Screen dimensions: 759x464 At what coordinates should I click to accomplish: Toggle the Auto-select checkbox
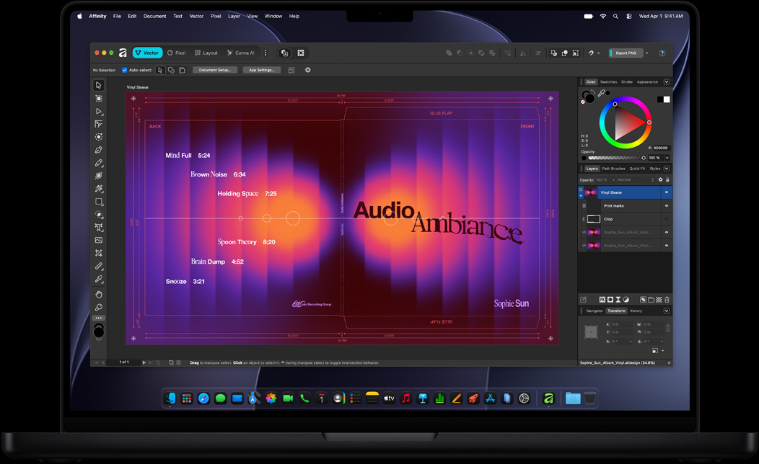click(124, 70)
